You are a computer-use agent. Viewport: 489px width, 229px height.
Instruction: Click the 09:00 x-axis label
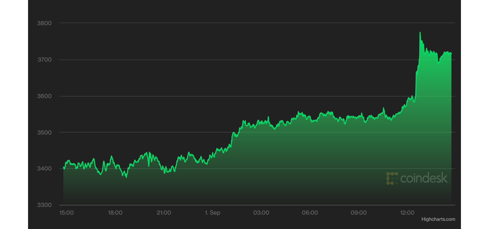pos(358,213)
